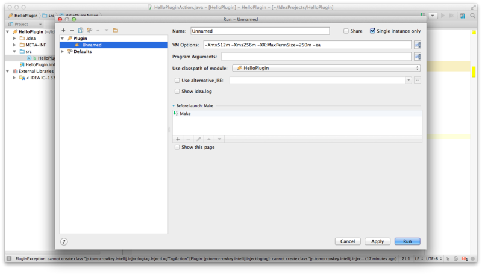Move the configuration up in the list
482x277 pixels.
tap(98, 30)
